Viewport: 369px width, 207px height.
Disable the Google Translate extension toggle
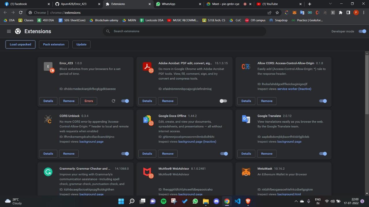pyautogui.click(x=323, y=154)
